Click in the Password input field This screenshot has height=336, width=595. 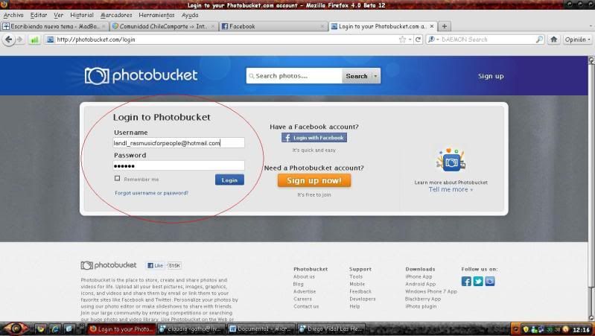179,165
